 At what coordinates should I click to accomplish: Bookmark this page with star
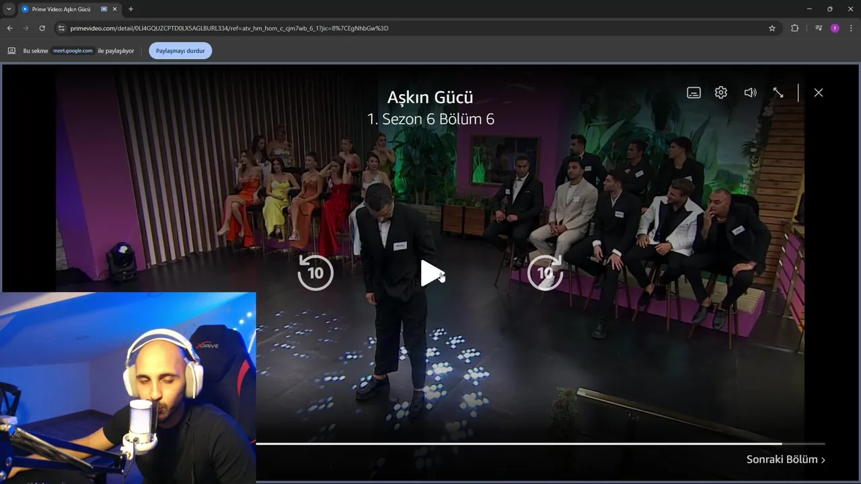[772, 28]
